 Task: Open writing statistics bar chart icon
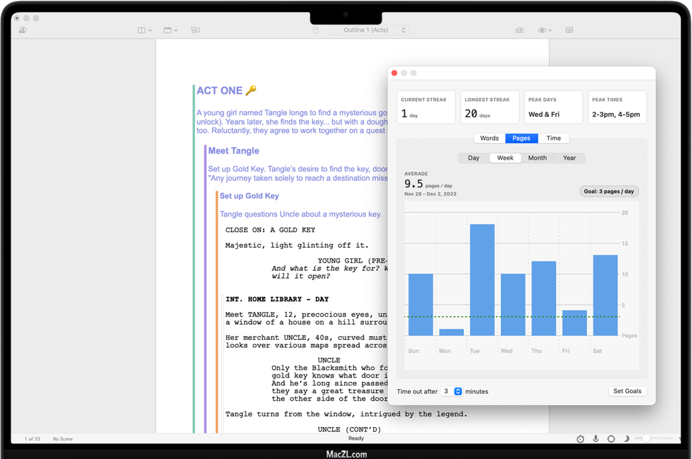pos(520,30)
